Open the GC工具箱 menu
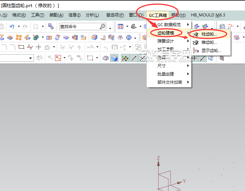The width and height of the screenshot is (245, 191). pos(157,15)
